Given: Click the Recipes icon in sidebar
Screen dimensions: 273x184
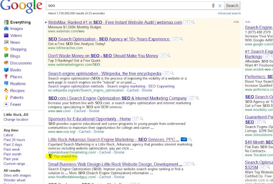Looking at the screenshot, I should 6,90.
